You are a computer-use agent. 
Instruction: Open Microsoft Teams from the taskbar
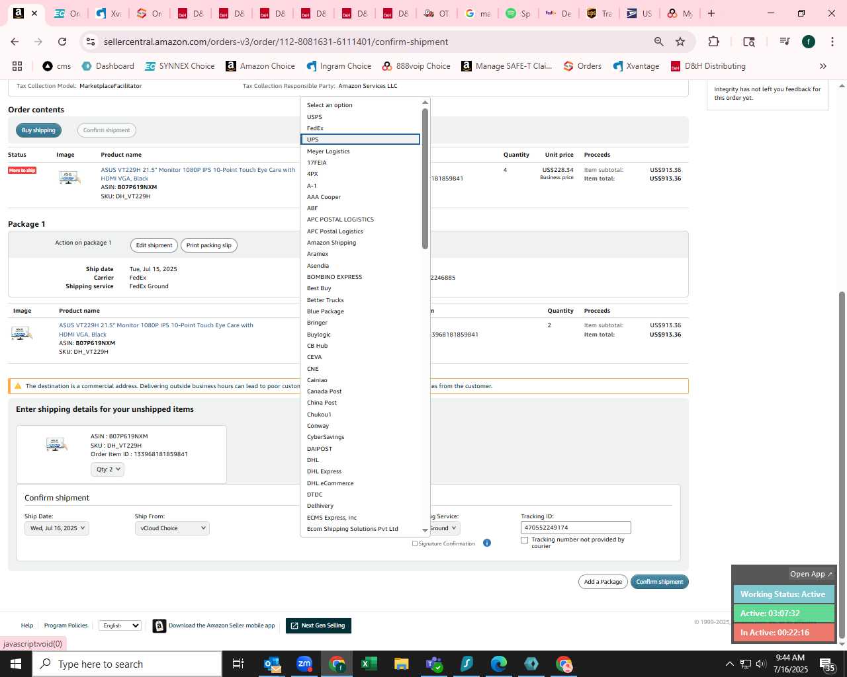point(433,664)
